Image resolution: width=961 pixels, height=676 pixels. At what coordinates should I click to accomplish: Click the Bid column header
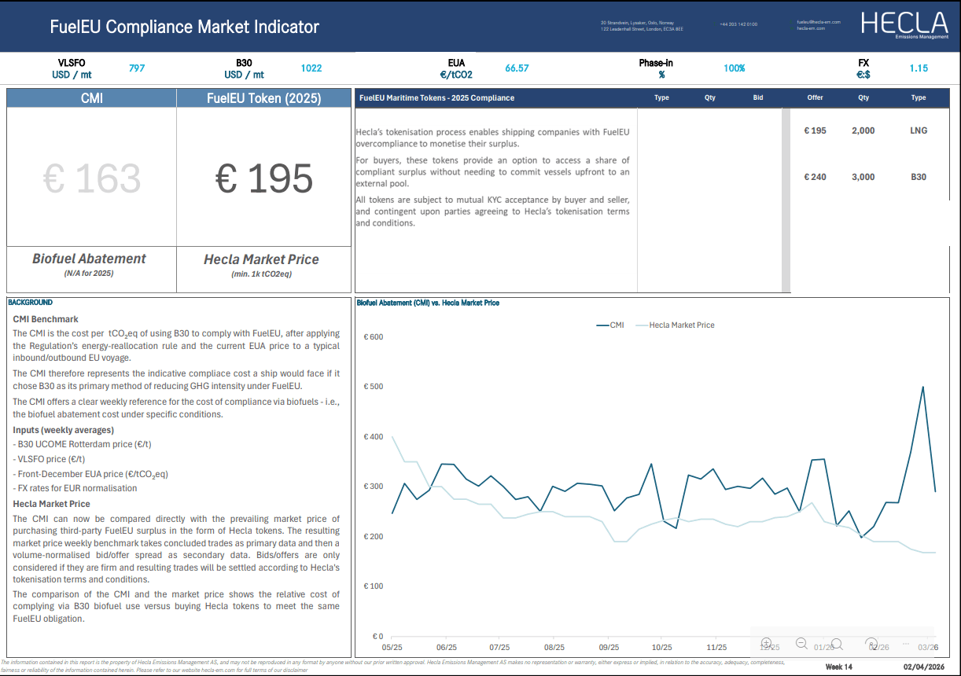[x=758, y=98]
